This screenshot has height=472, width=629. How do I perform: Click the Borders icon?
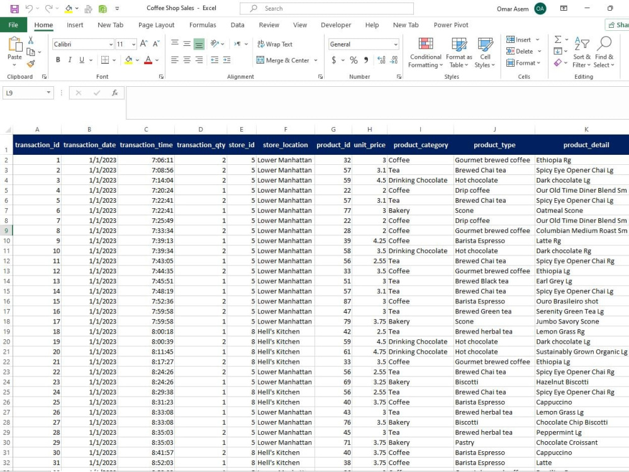(105, 60)
